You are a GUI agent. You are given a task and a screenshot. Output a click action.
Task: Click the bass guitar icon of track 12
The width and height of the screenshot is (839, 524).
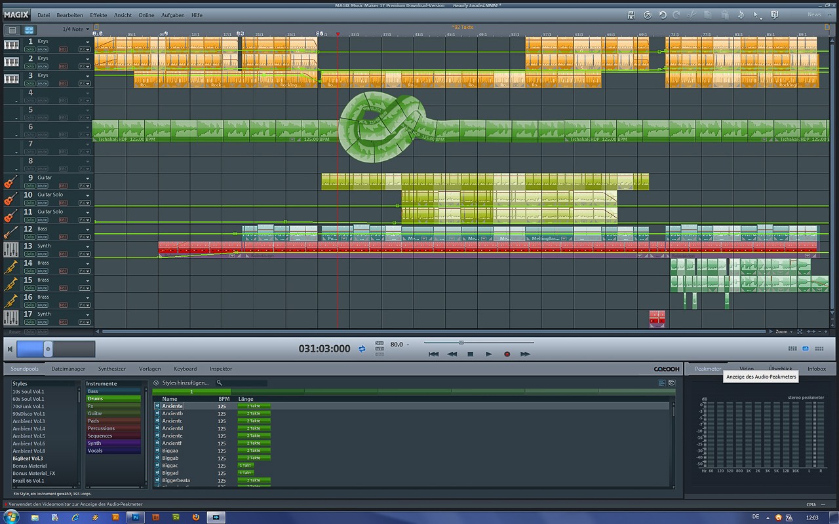click(x=11, y=233)
